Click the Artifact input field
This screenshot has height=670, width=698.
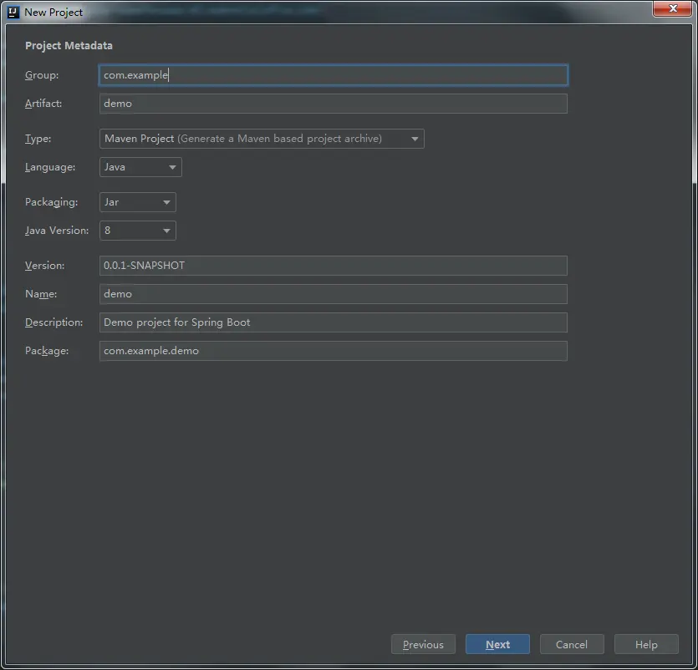coord(333,104)
